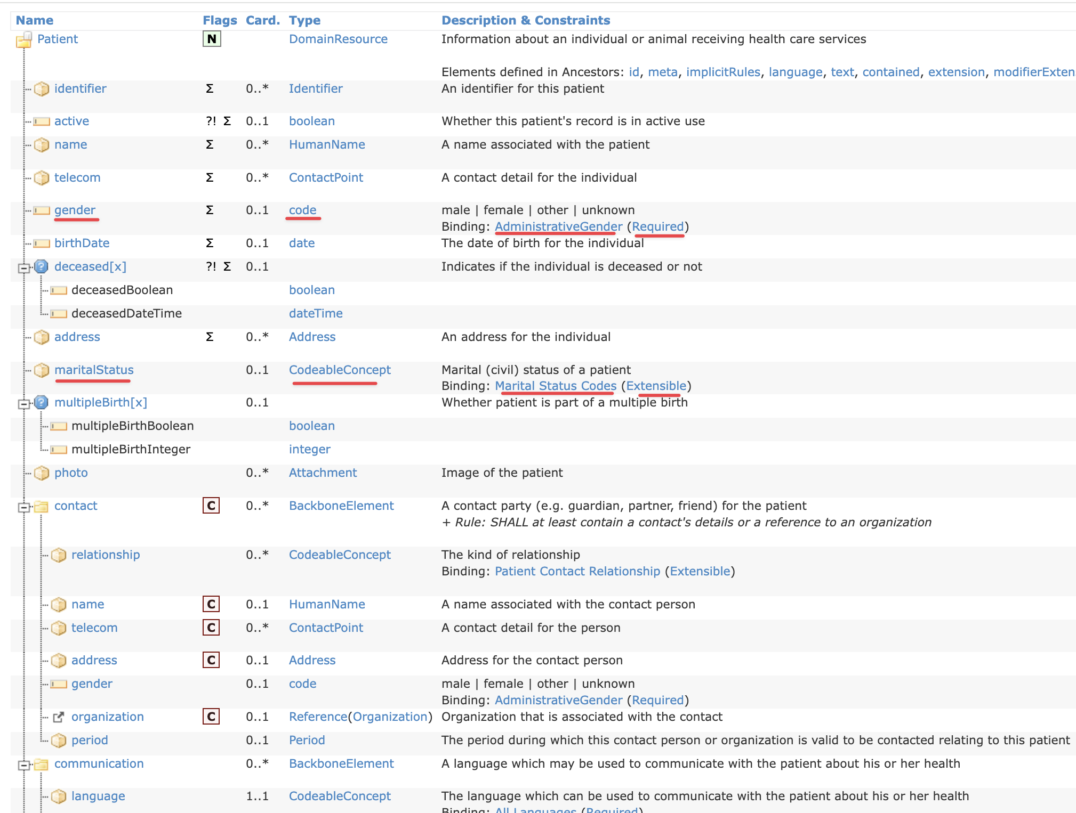This screenshot has width=1076, height=813.
Task: Open the Attachment type link
Action: click(323, 473)
